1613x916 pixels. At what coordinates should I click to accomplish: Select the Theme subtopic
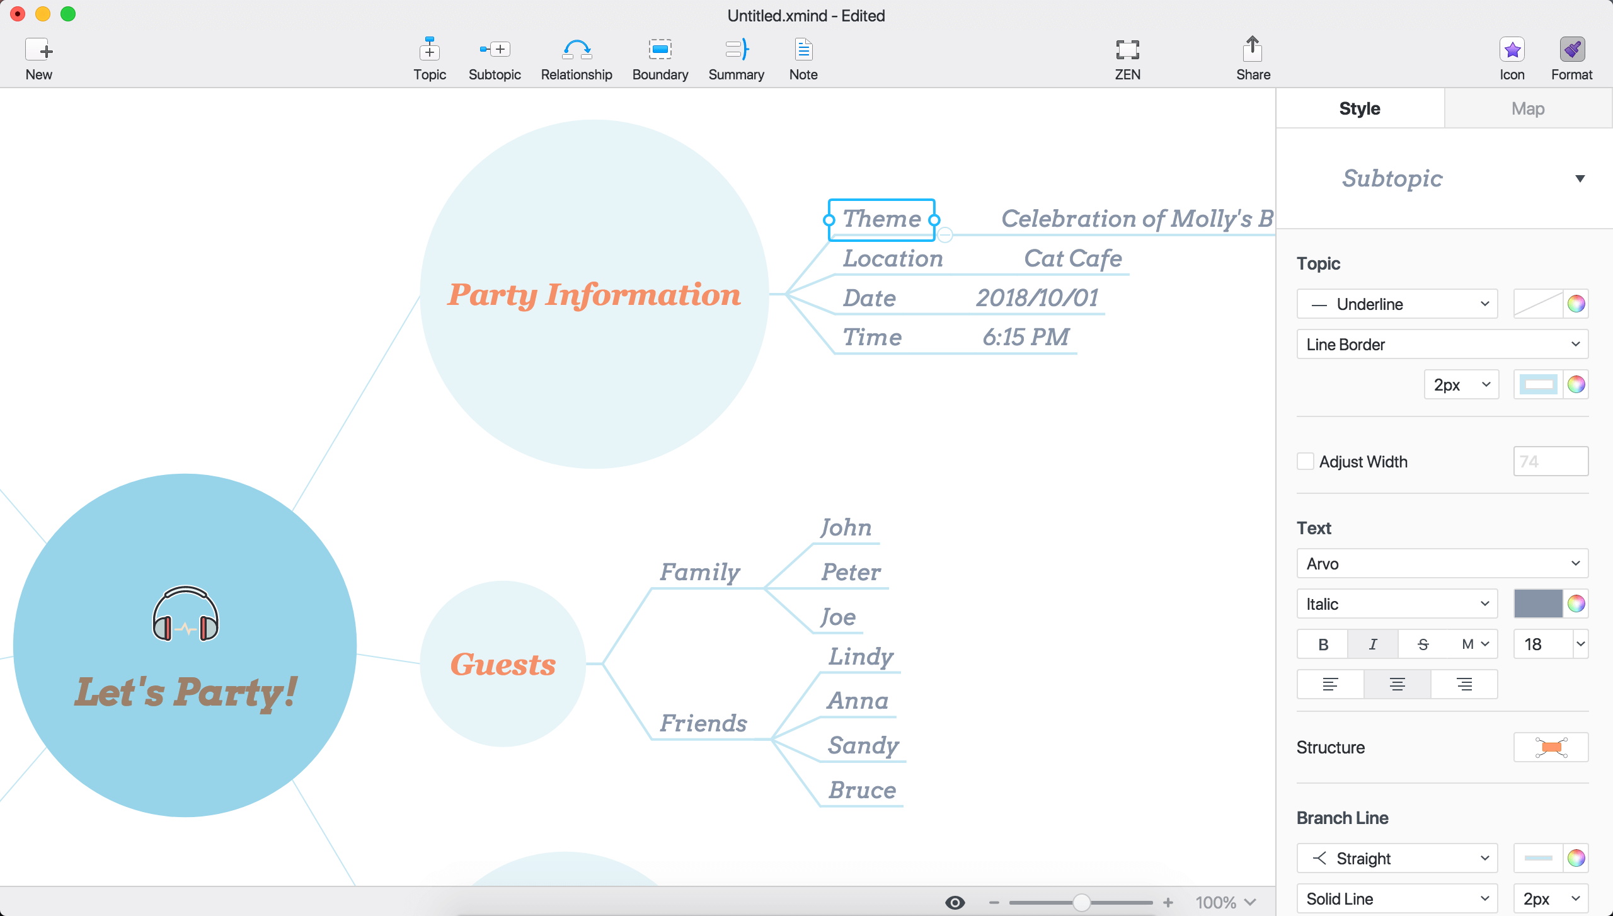pos(881,219)
